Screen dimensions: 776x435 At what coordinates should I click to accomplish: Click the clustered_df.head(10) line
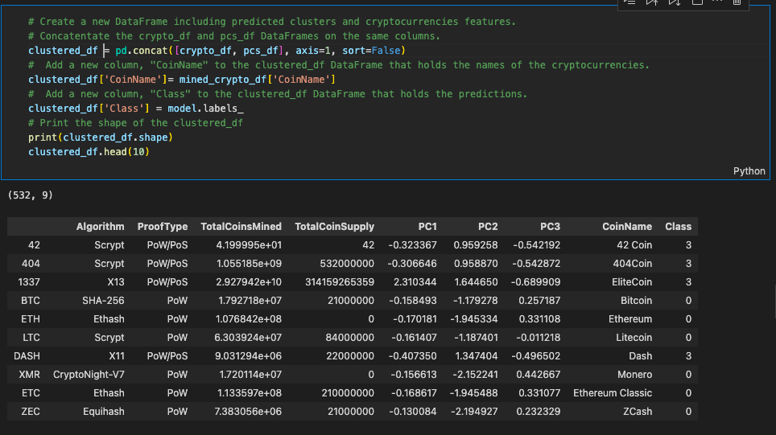[89, 152]
